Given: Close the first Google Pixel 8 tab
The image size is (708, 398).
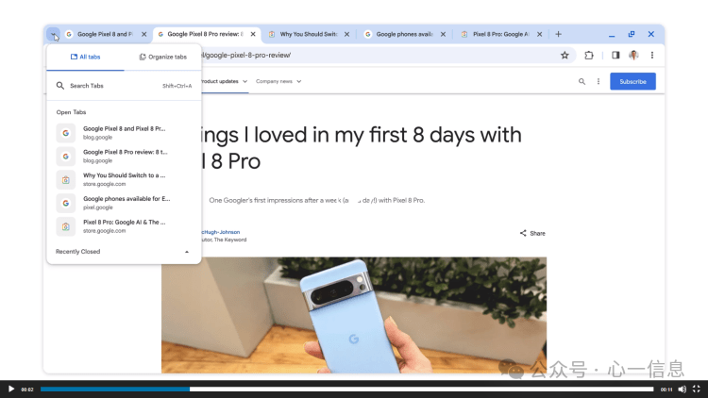Looking at the screenshot, I should 144,34.
